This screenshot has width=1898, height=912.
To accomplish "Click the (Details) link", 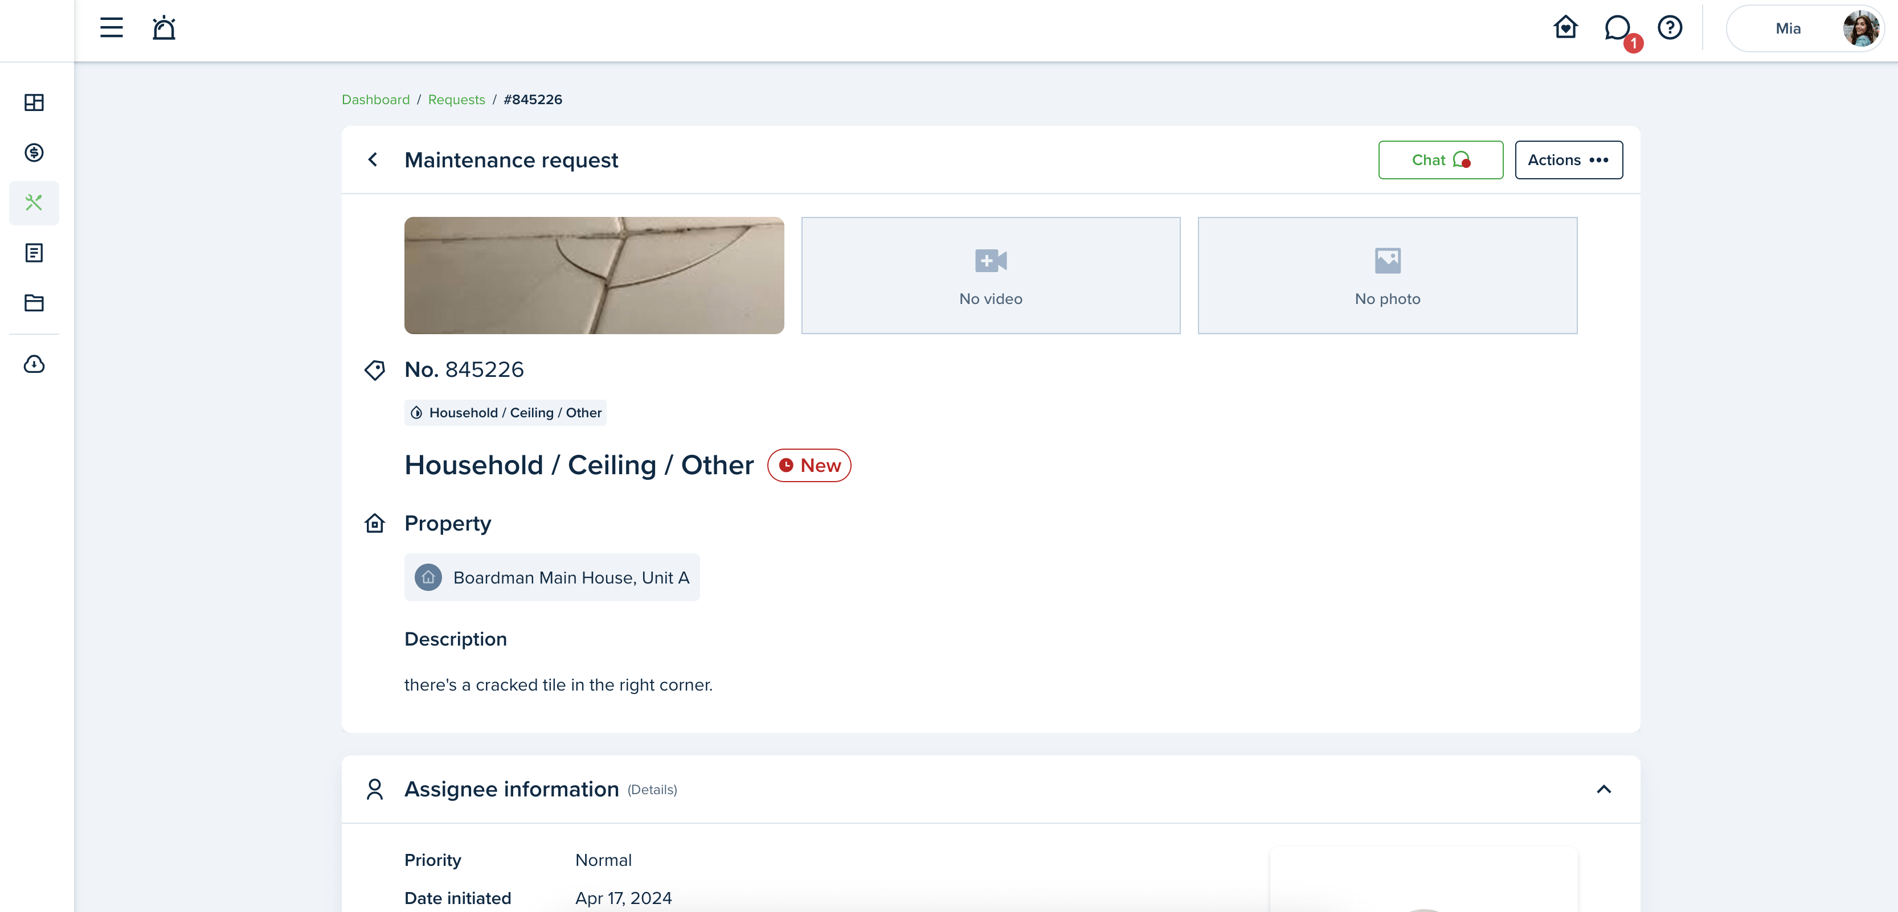I will (x=652, y=790).
